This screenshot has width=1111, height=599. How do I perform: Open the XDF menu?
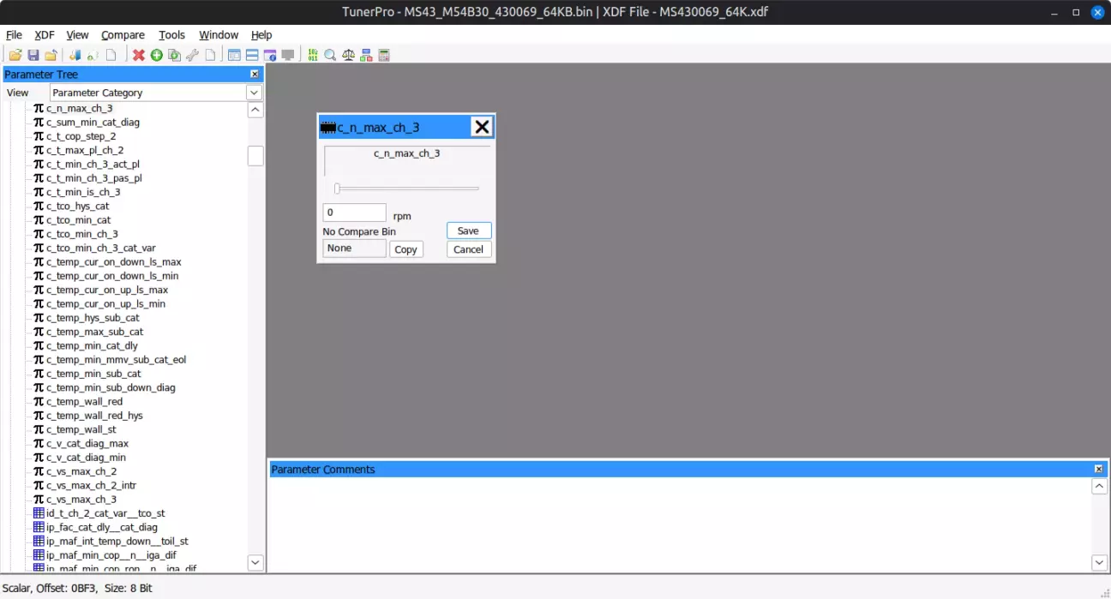click(x=45, y=35)
